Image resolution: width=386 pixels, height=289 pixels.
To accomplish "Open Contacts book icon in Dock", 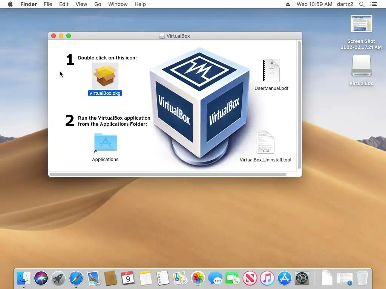I will 110,278.
